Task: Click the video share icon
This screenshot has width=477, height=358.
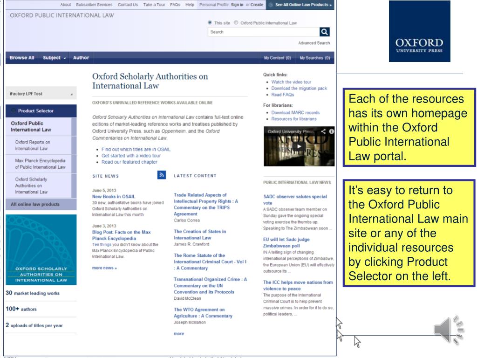Action: click(x=323, y=131)
